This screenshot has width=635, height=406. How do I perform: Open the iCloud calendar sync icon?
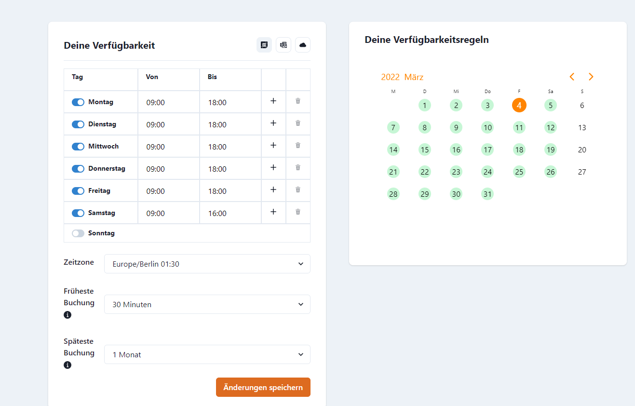(x=303, y=45)
